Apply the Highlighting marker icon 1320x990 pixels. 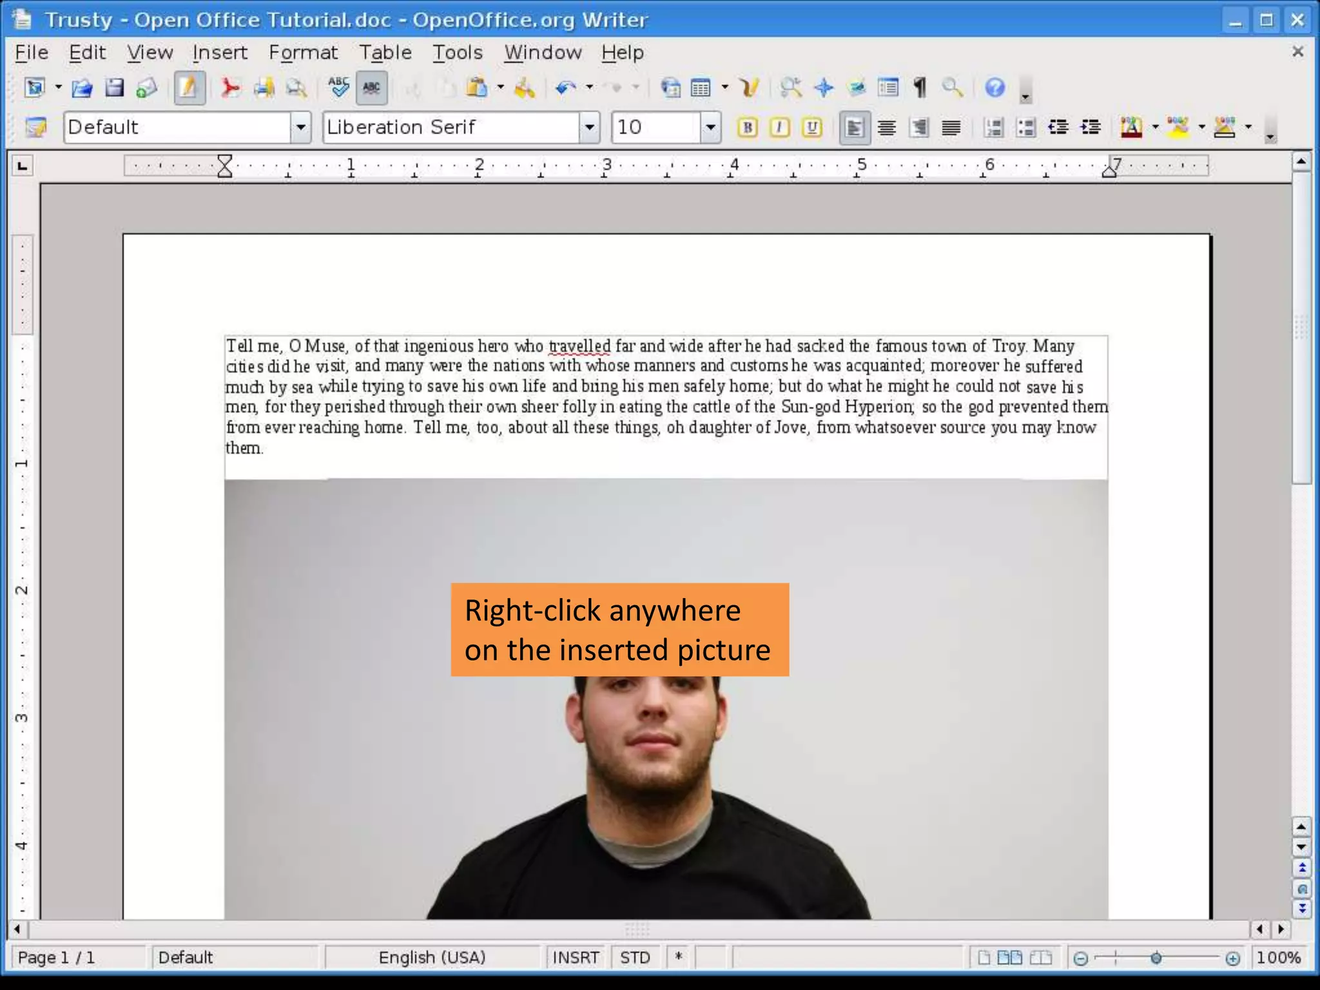coord(1178,128)
